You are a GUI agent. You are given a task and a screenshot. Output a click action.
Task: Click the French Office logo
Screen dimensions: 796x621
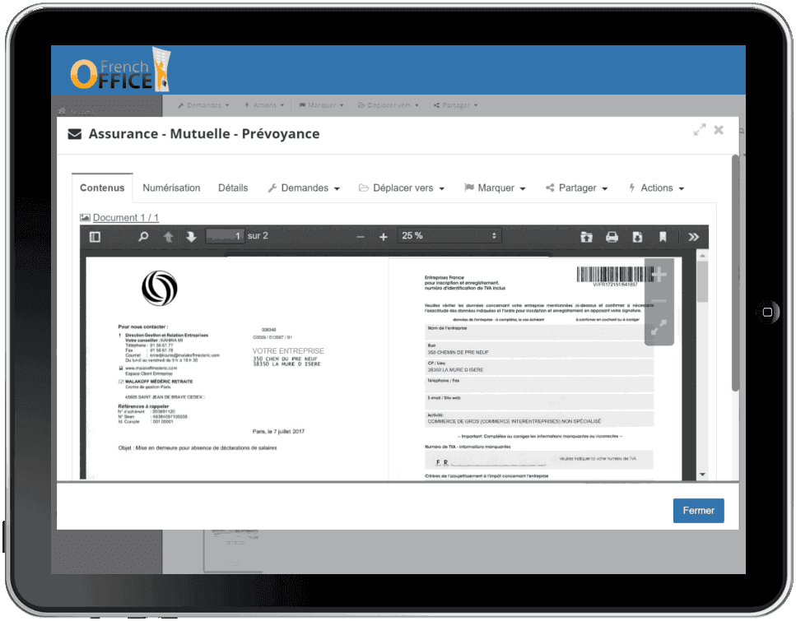(120, 70)
